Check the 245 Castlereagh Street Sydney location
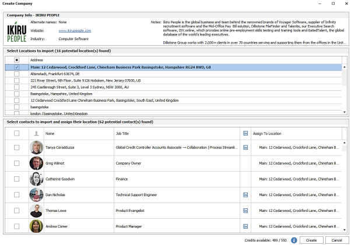 16,87
